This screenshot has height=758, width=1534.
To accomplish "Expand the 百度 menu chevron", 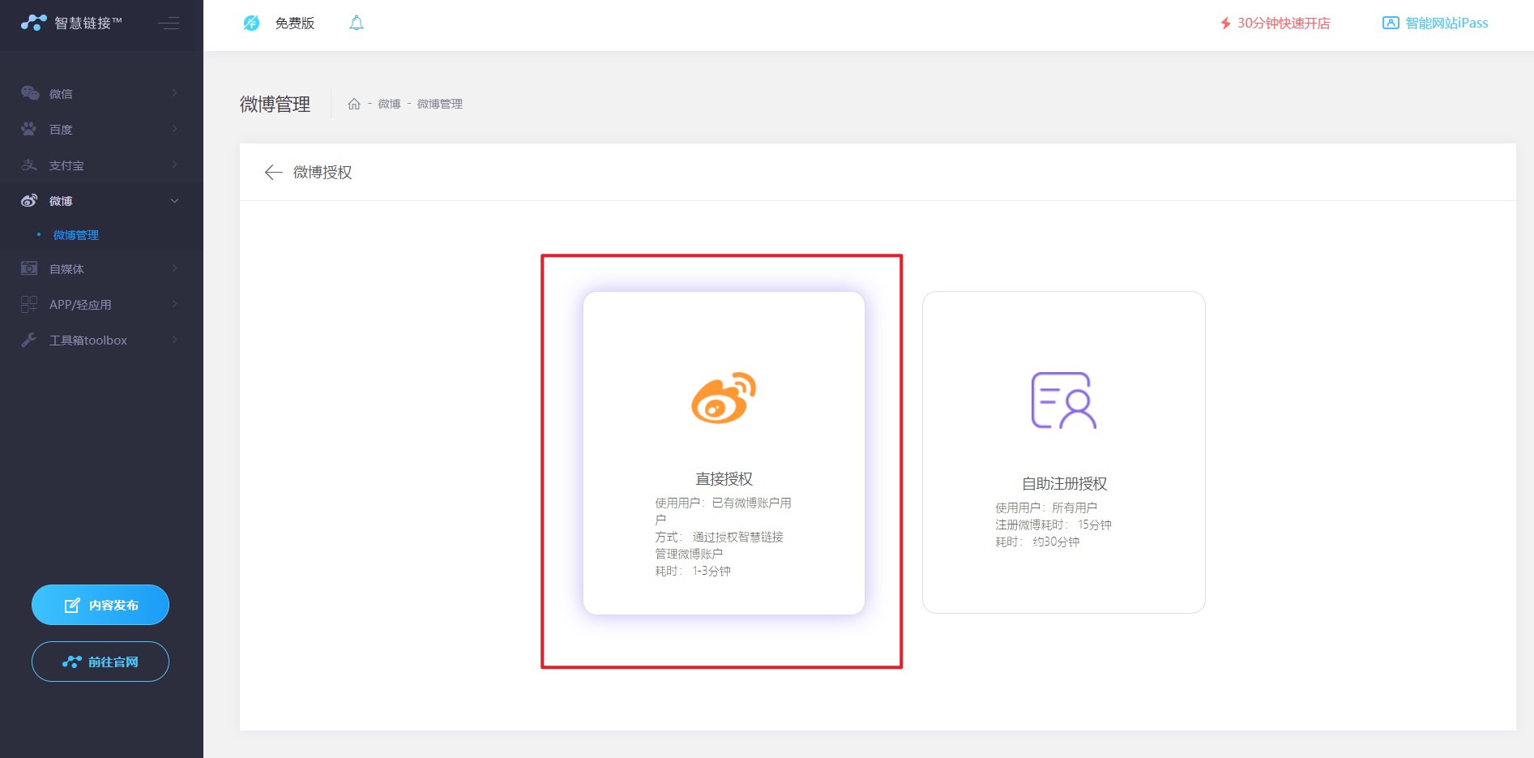I will coord(175,129).
